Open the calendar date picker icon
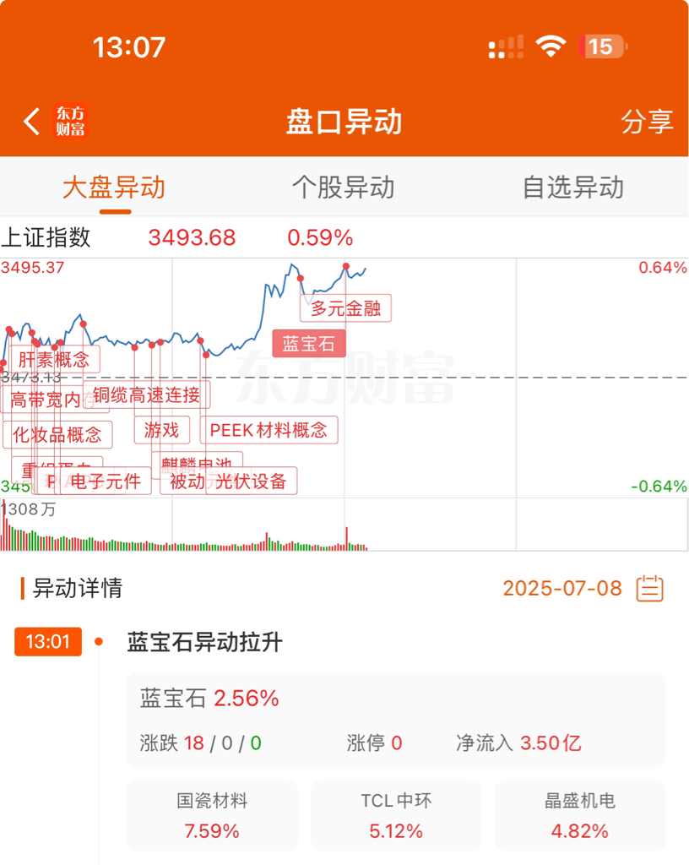 650,588
